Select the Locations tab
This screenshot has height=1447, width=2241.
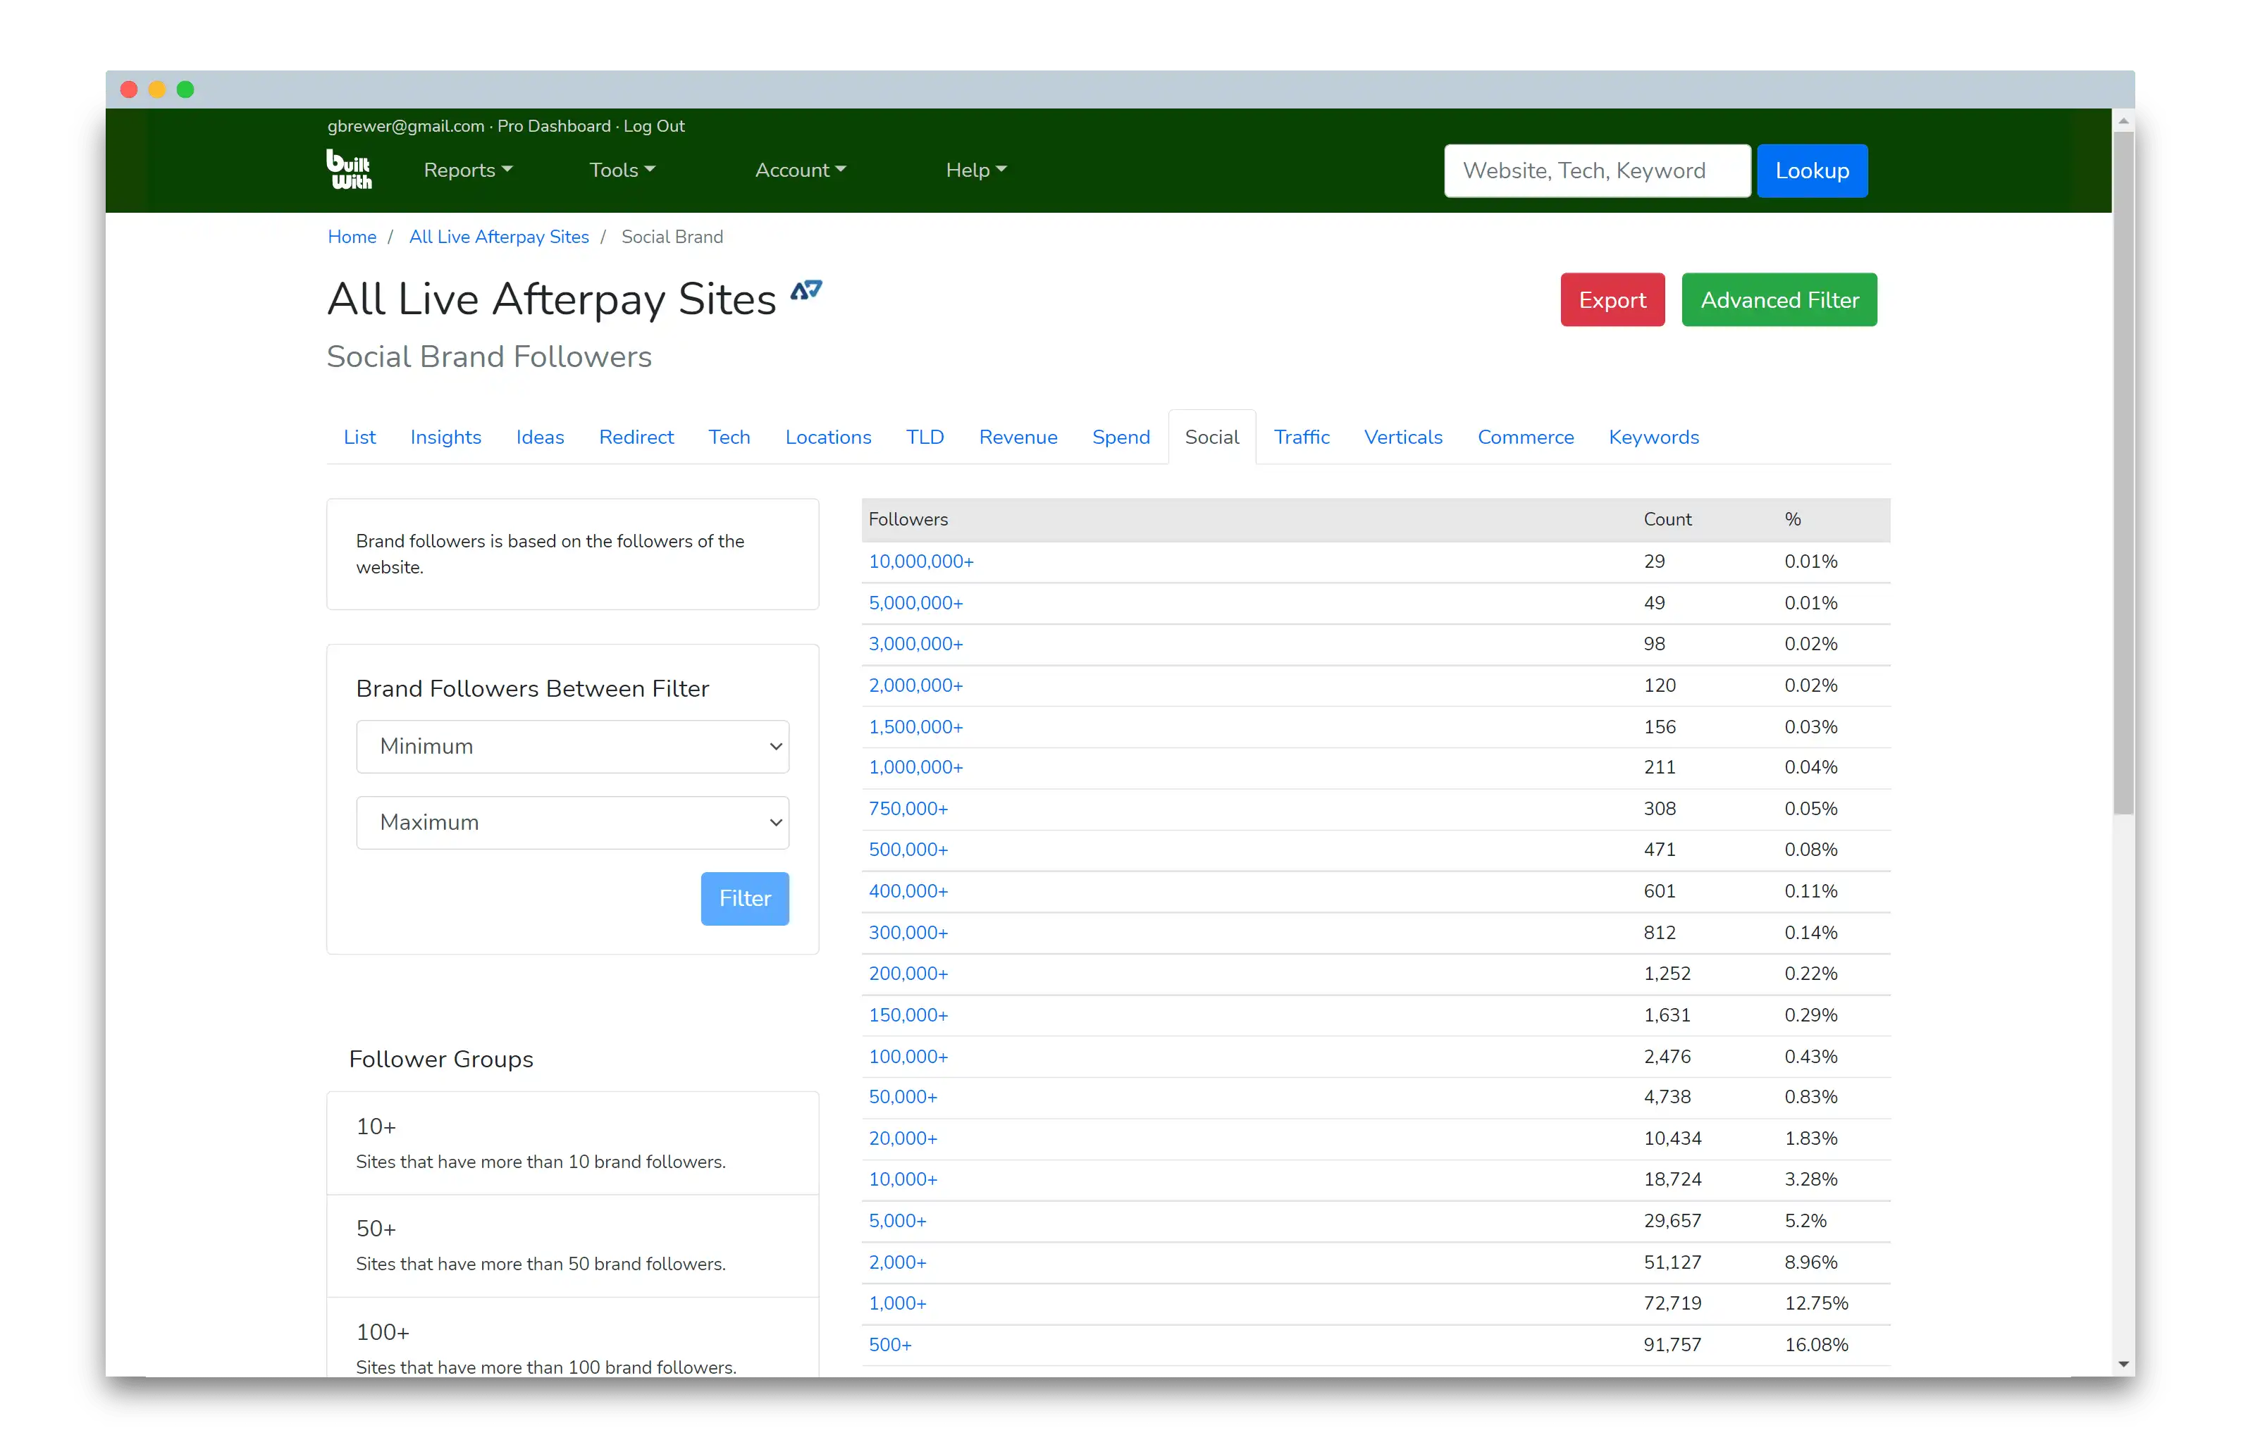click(828, 437)
